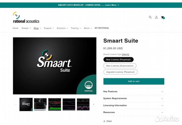Viewport: 182px width, 125px height.
Task: Go to previous thumbnail with left arrow
Action: point(16,104)
